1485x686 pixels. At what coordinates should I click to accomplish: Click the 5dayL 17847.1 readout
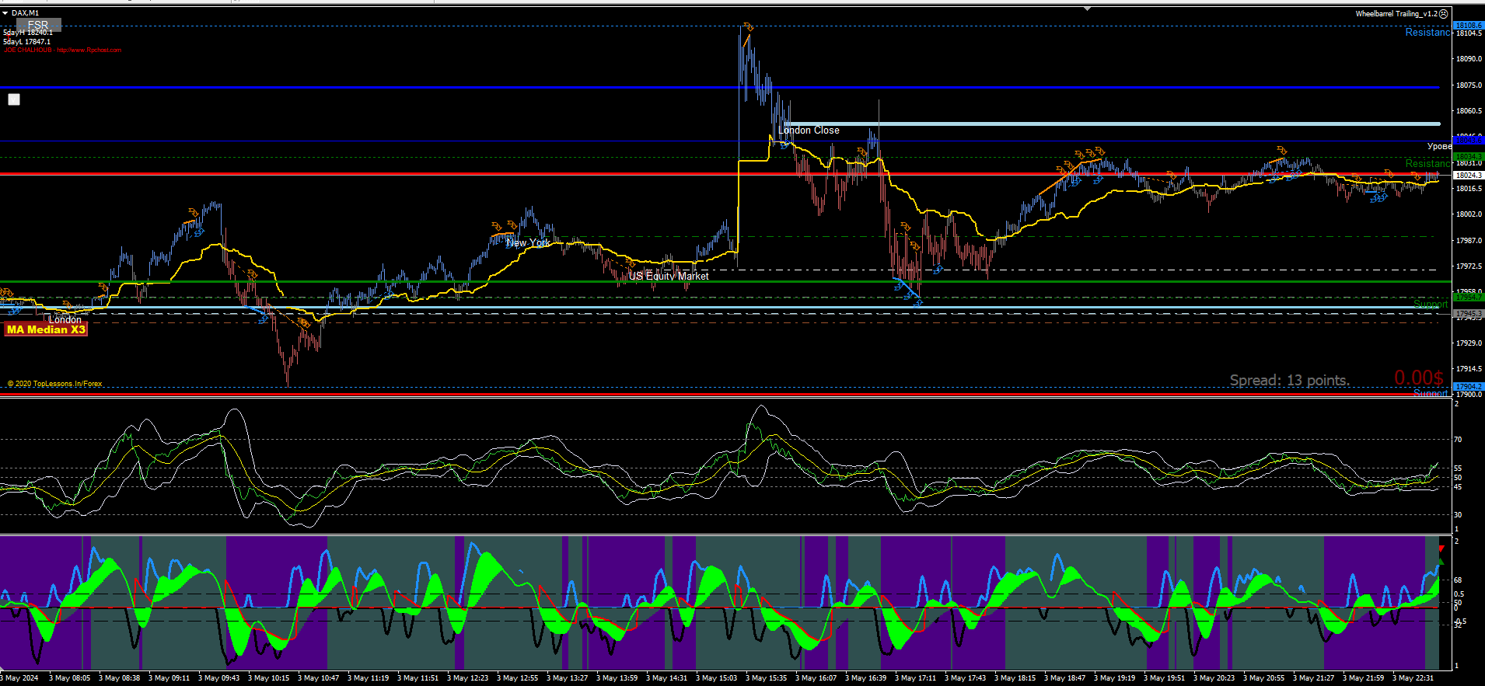26,42
